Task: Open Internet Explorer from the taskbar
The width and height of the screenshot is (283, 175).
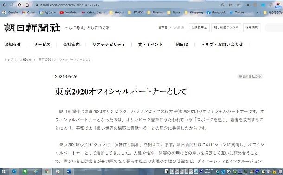Action: [36, 171]
